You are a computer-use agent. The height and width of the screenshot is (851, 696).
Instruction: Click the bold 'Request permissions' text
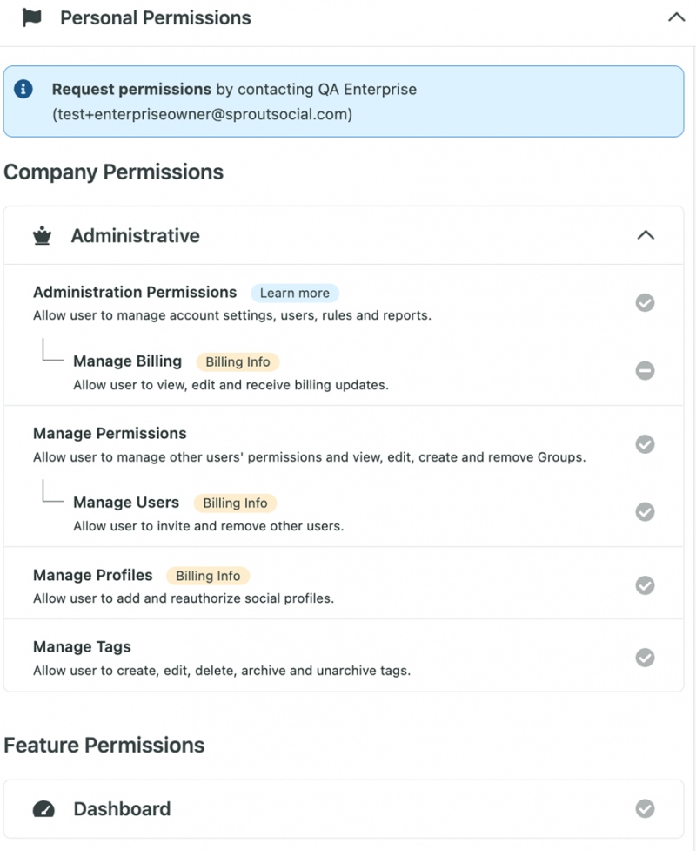[x=131, y=89]
